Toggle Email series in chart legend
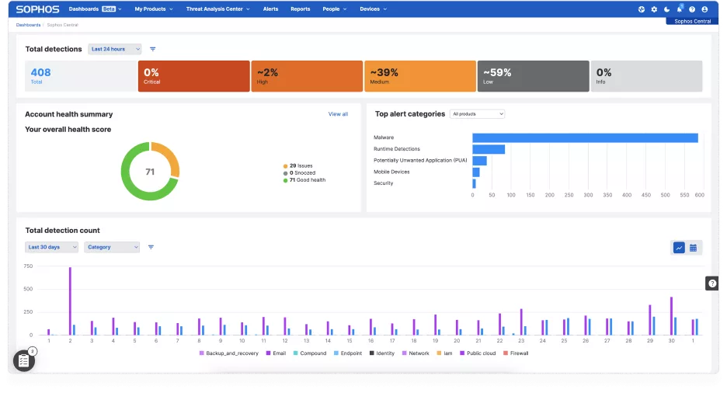The image size is (727, 393). coord(275,353)
